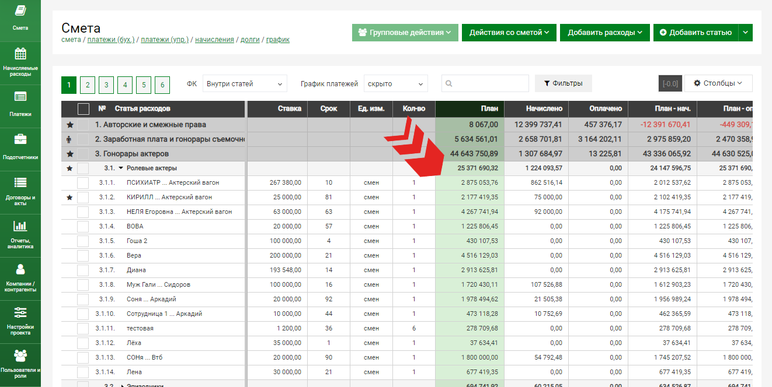This screenshot has width=772, height=387.
Task: Open Настройки проекта sliders icon
Action: 20,312
